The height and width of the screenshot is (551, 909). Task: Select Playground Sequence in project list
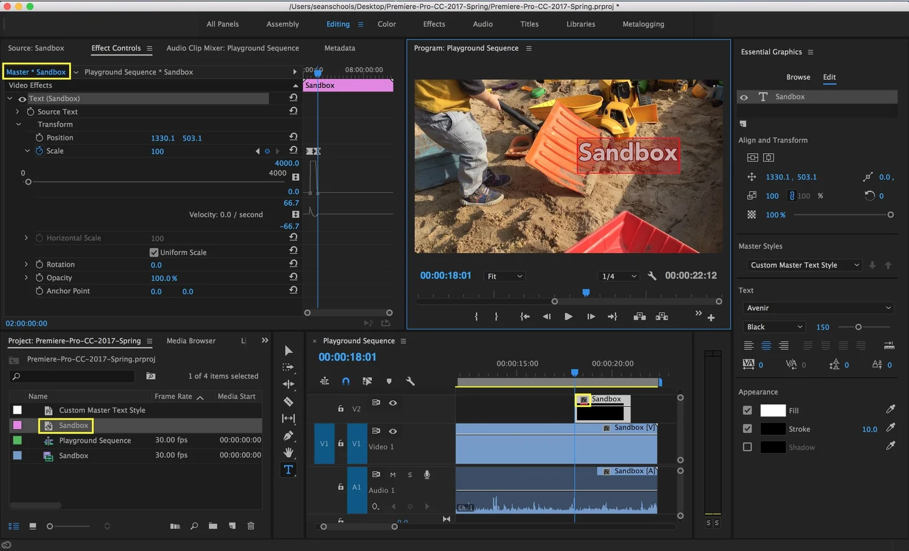tap(95, 440)
